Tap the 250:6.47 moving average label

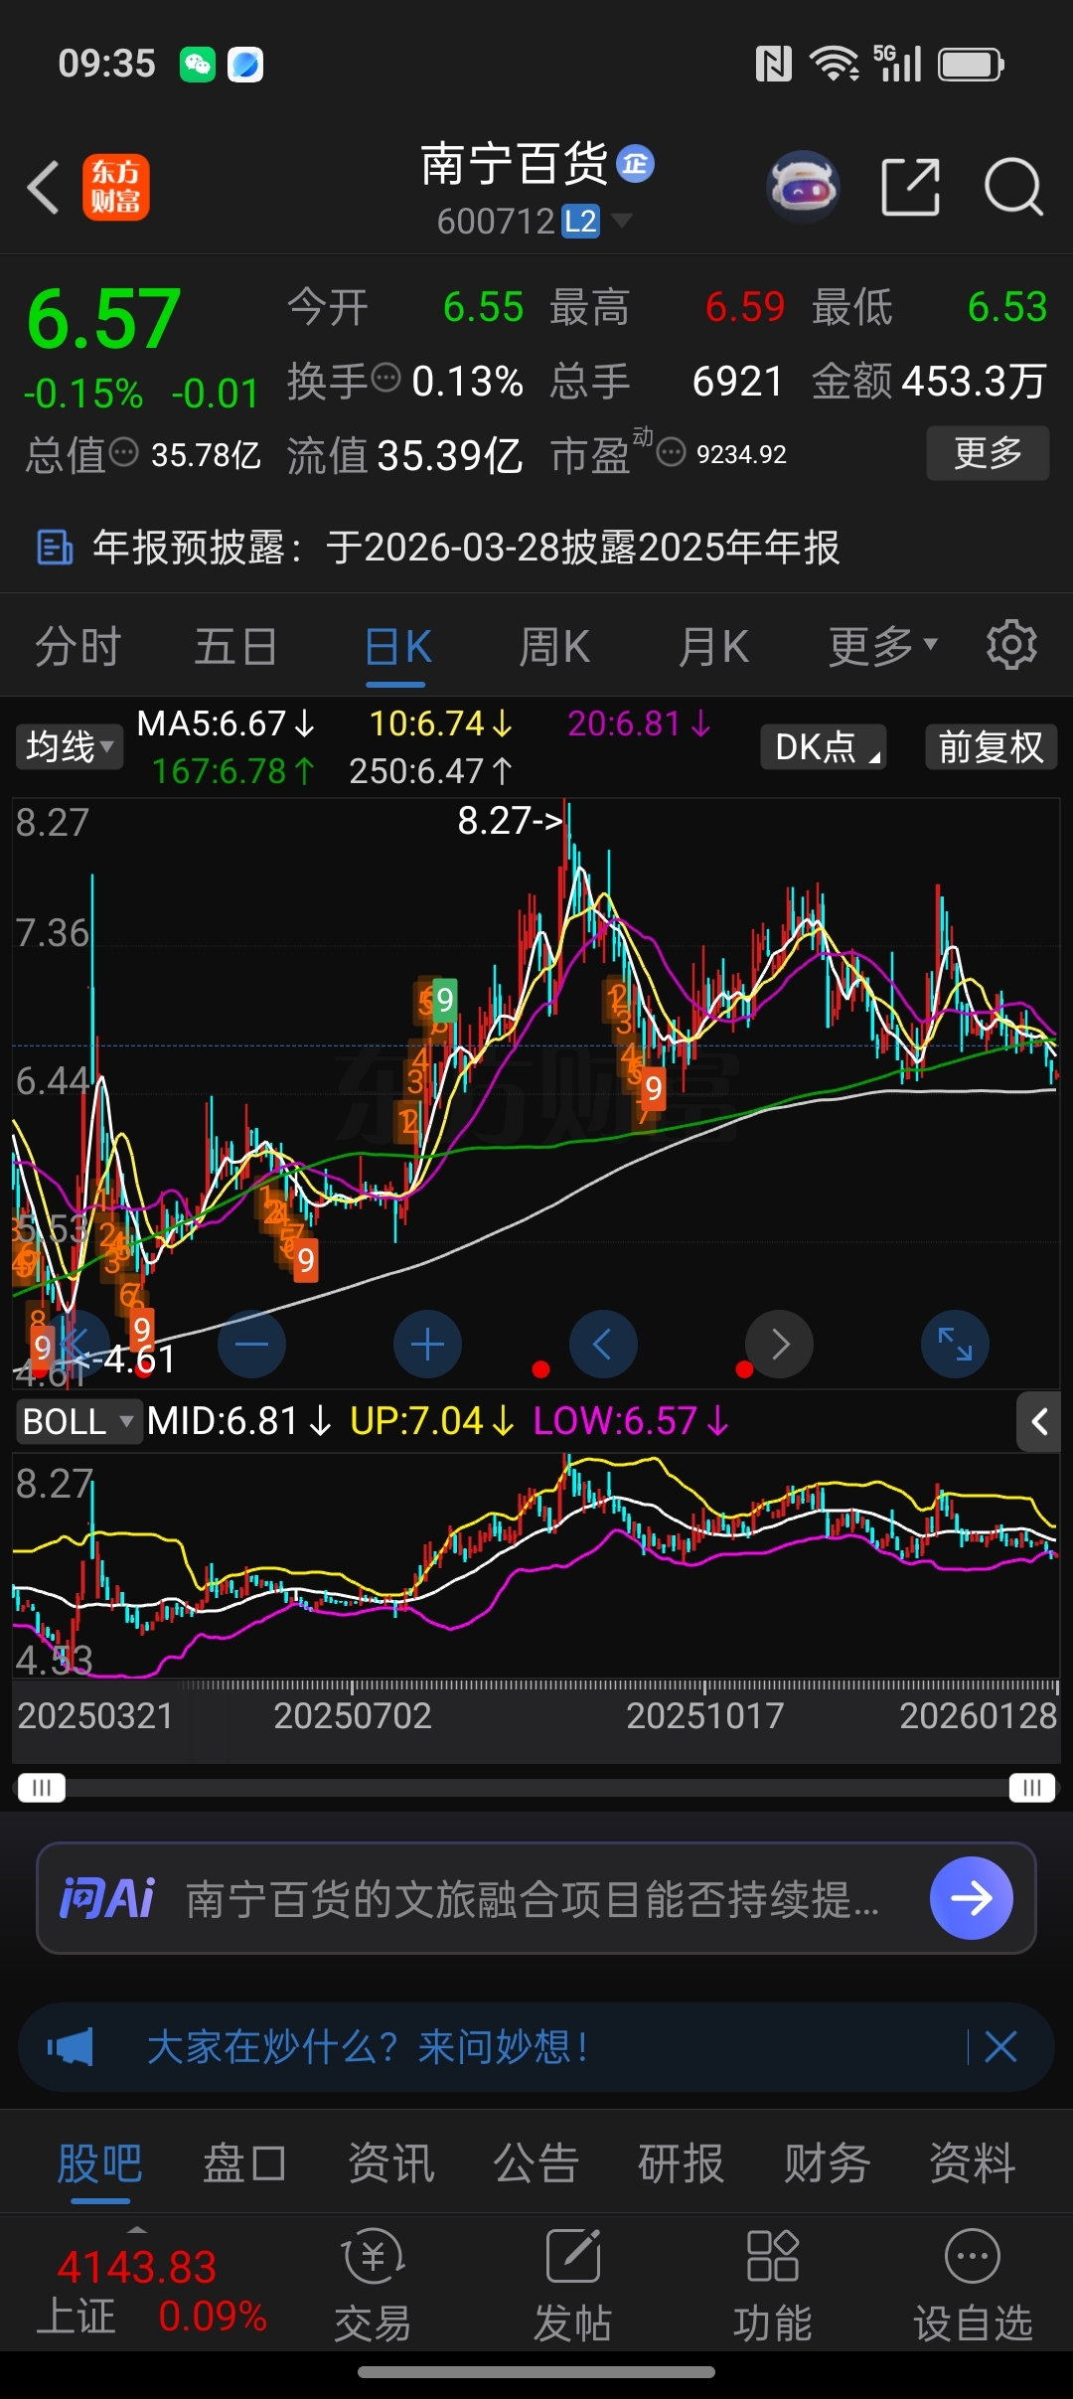pos(431,771)
